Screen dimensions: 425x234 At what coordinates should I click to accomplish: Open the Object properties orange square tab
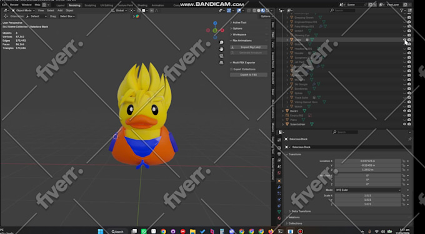[x=279, y=181]
